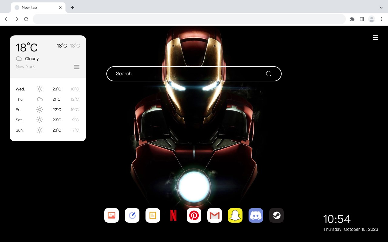Go back using browser back arrow
This screenshot has height=242, width=388.
pos(7,19)
